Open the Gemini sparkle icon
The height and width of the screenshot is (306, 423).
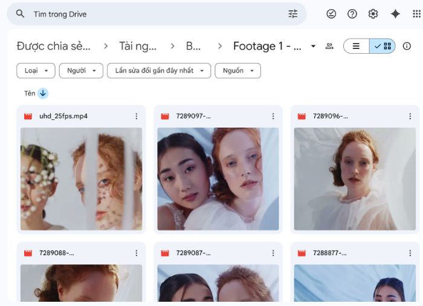[395, 14]
